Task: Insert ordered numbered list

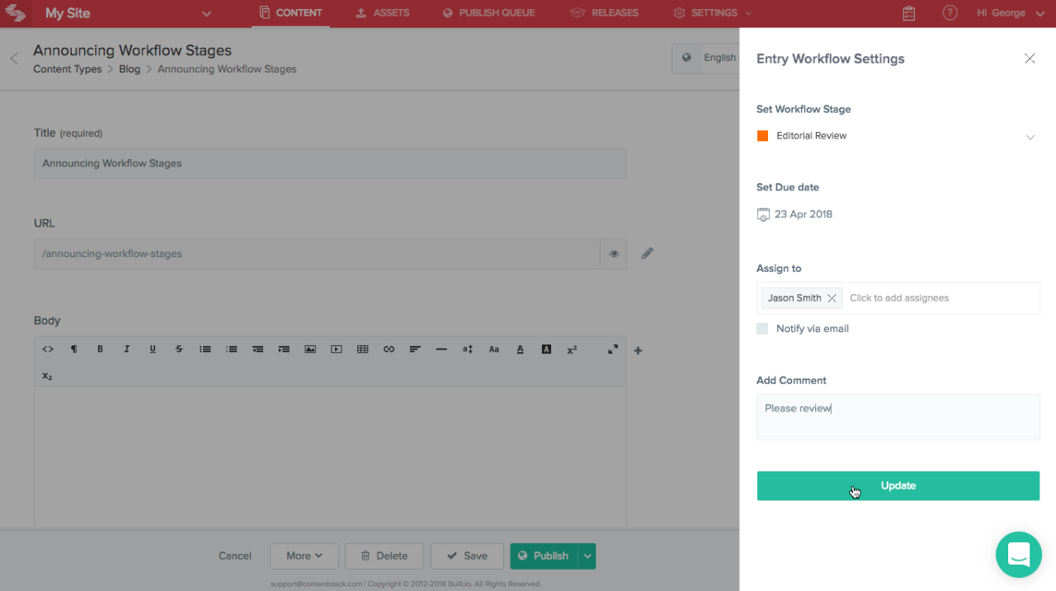Action: 232,349
